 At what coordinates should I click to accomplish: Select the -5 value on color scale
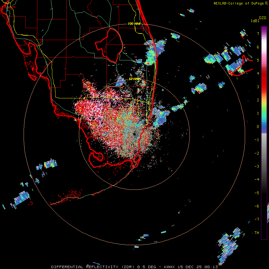tap(257, 193)
